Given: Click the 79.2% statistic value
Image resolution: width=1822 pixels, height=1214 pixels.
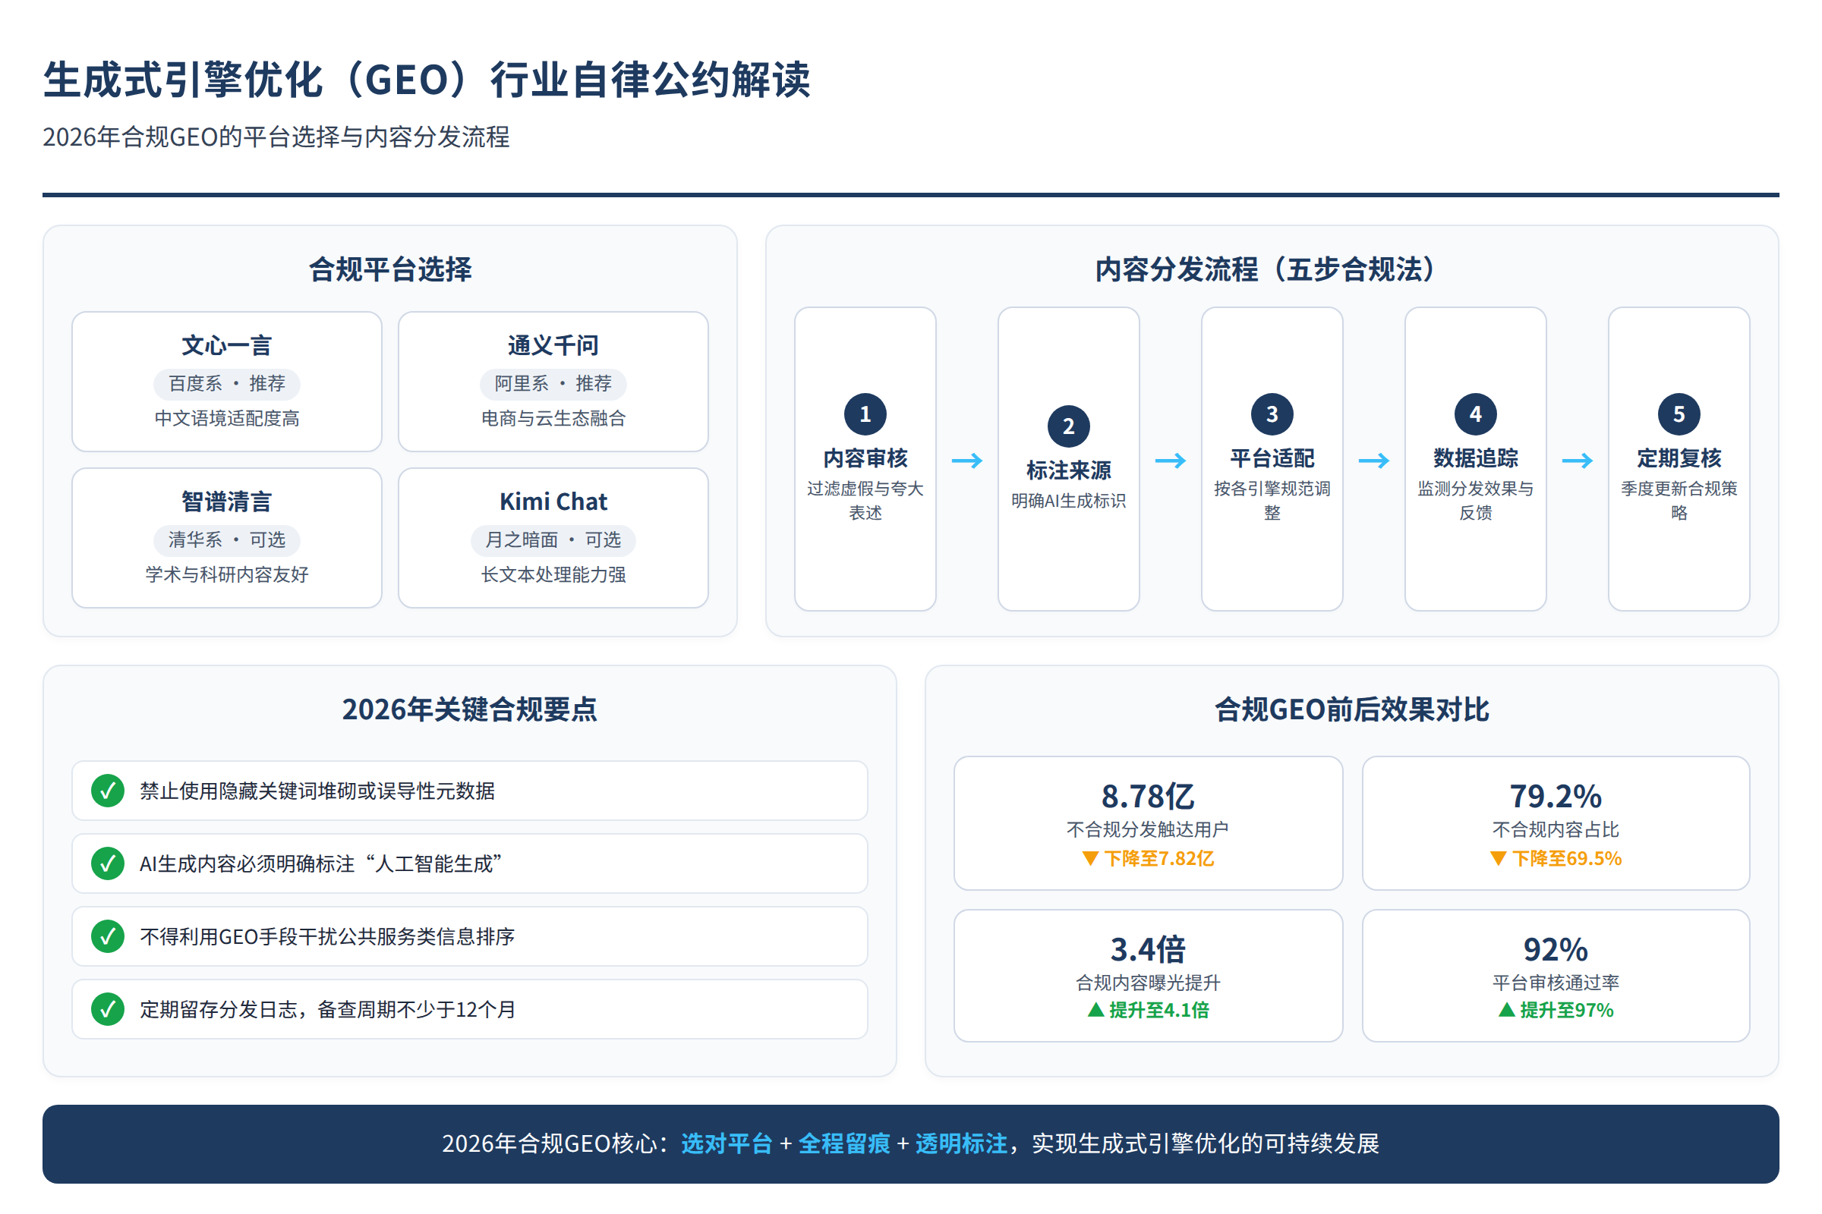Looking at the screenshot, I should tap(1556, 796).
